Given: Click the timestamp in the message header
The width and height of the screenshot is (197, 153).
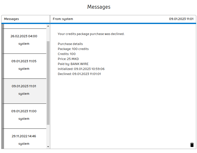Looking at the screenshot, I should click(x=181, y=19).
